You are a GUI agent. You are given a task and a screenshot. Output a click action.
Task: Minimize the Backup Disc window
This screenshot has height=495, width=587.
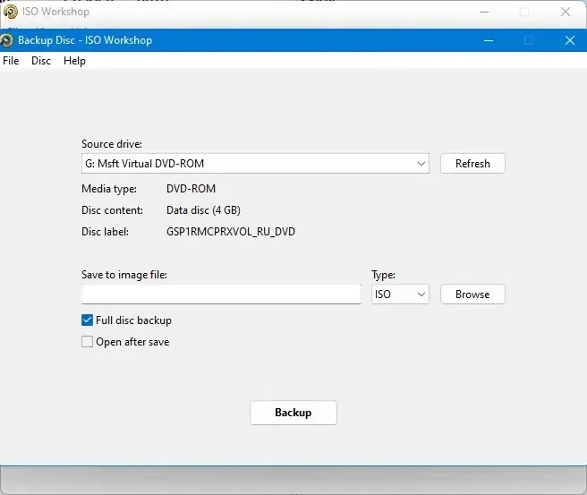[x=489, y=40]
